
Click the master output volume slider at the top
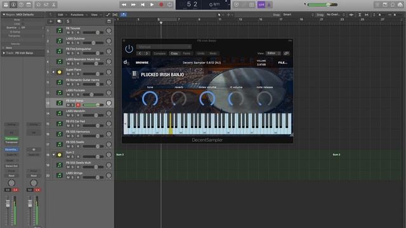point(322,4)
